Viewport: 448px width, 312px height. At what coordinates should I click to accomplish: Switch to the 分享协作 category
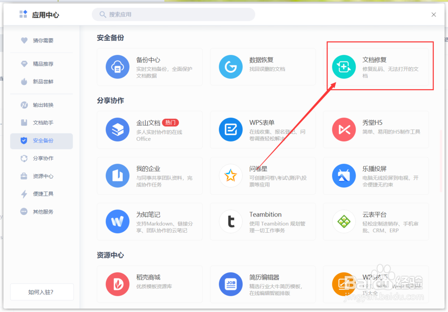click(x=41, y=158)
